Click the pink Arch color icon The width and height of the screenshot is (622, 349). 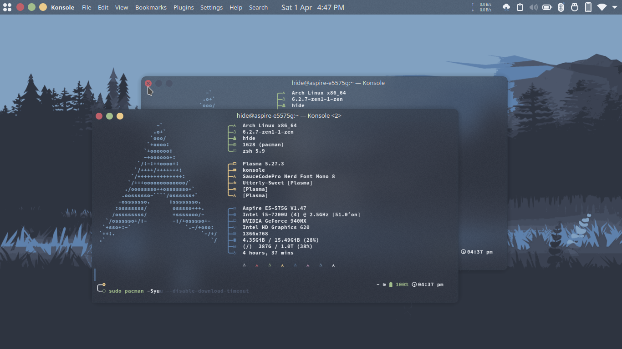308,265
